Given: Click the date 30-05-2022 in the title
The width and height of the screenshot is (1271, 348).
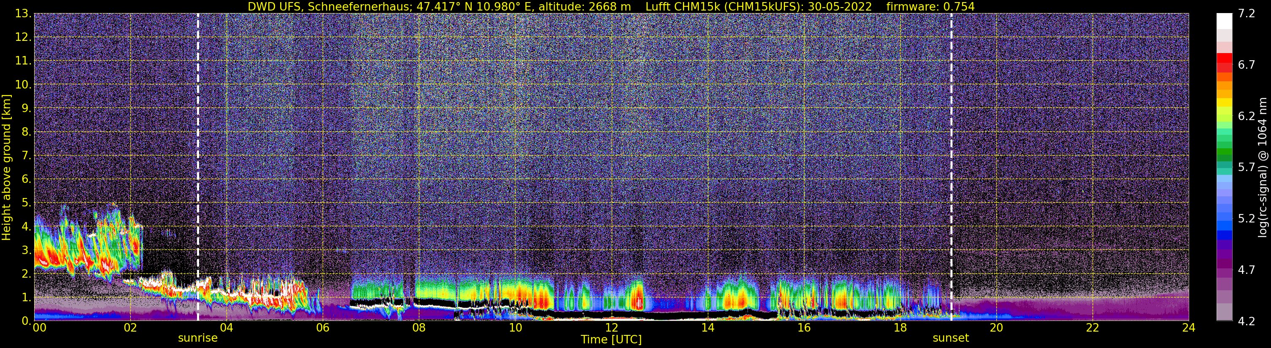Looking at the screenshot, I should 840,6.
